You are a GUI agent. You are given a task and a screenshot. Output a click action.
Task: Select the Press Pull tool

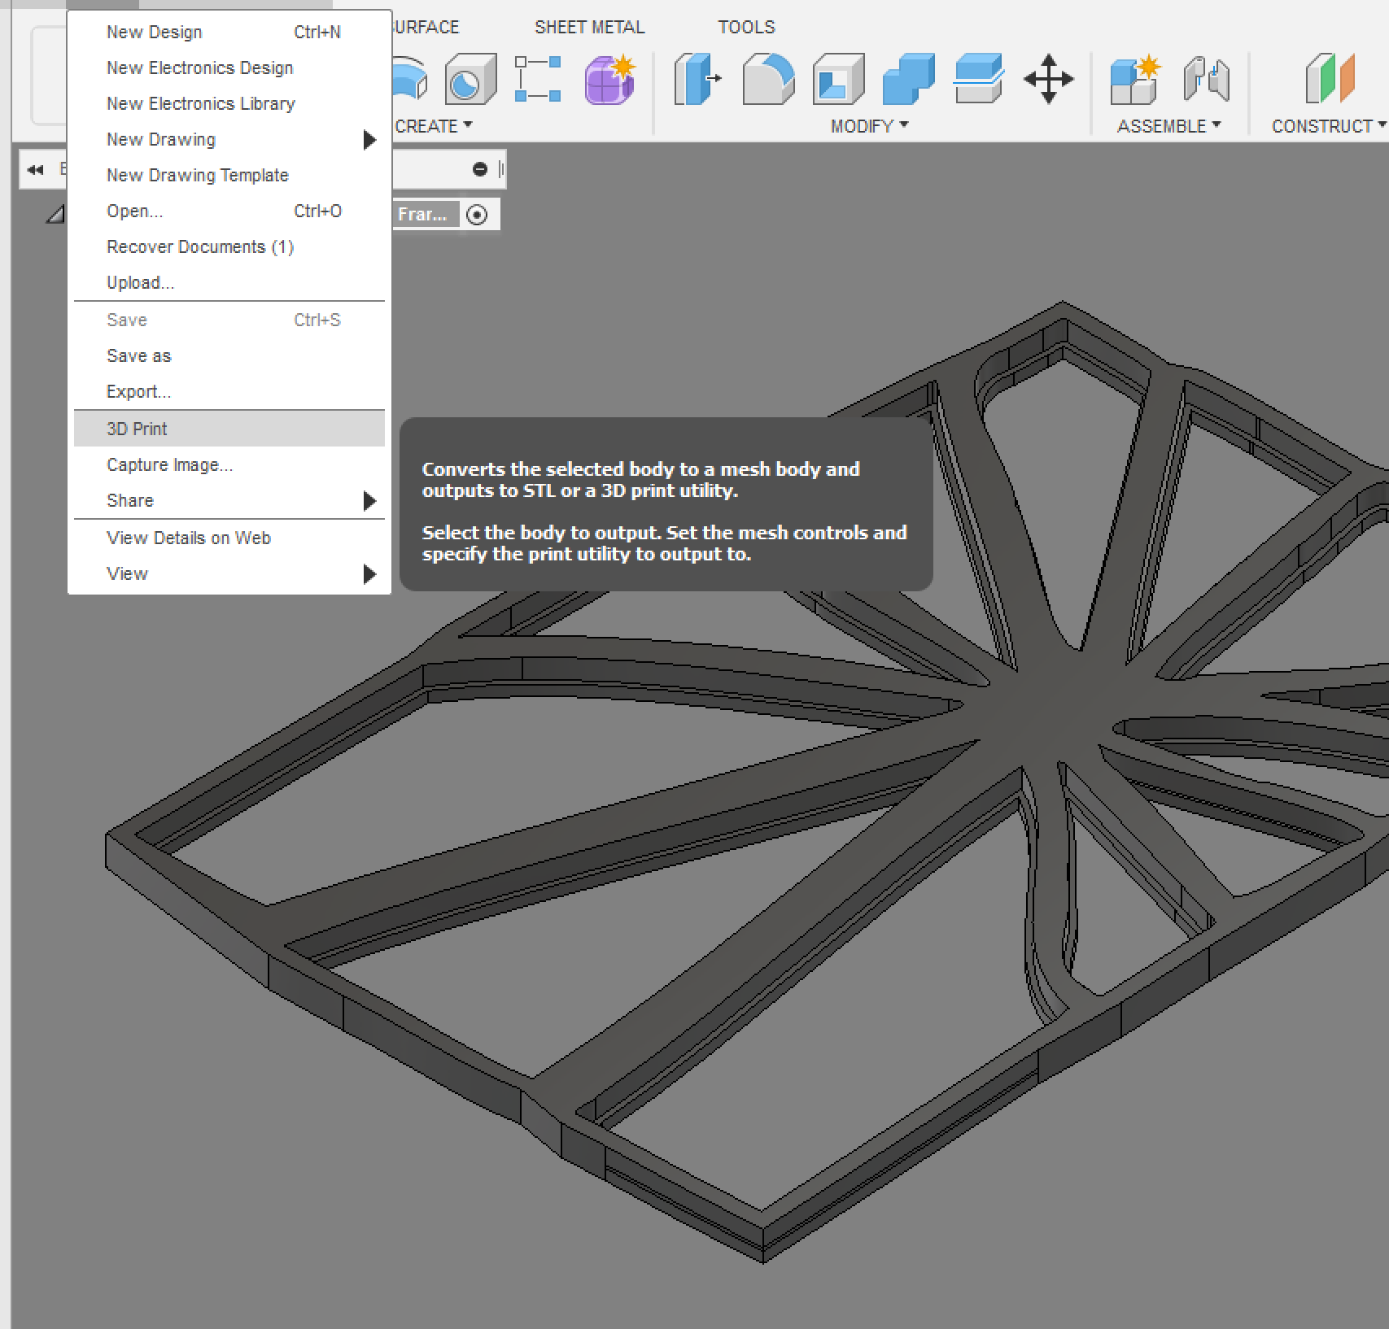(696, 80)
